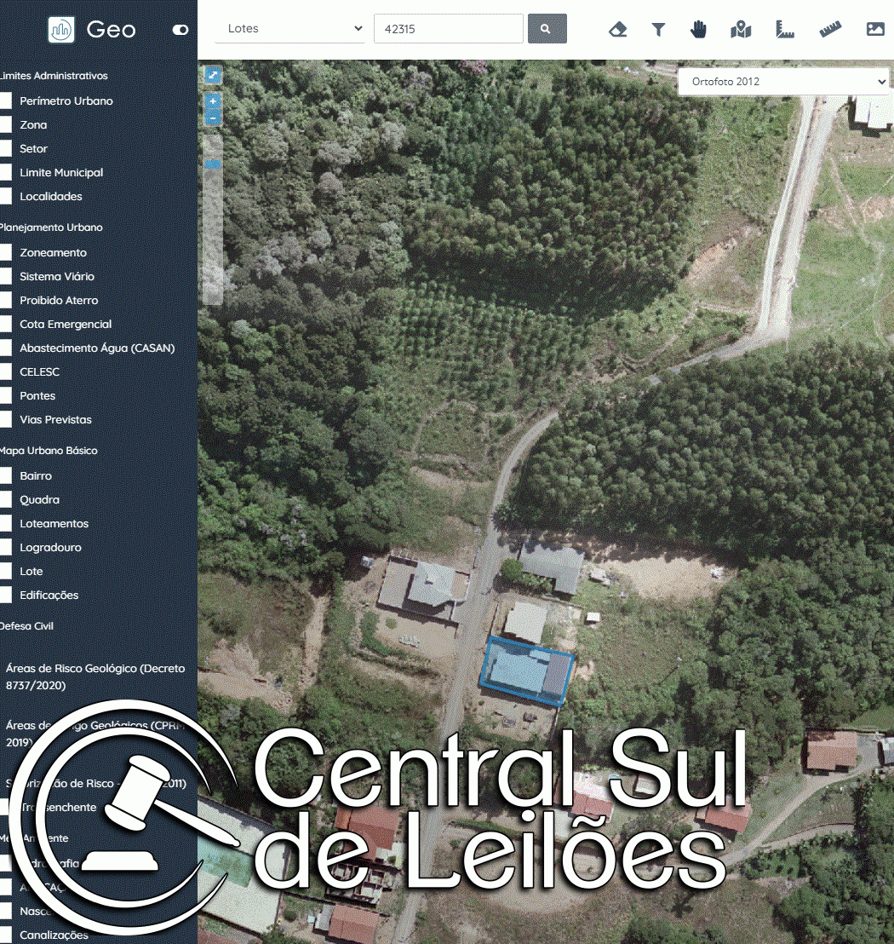Enable the Cota Emergencial layer checkbox

pyautogui.click(x=5, y=324)
